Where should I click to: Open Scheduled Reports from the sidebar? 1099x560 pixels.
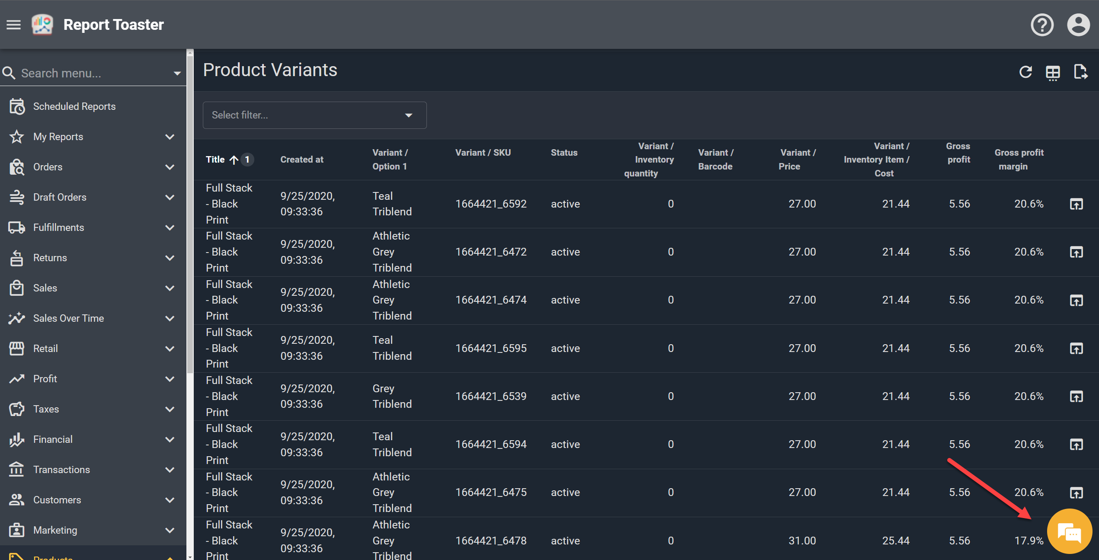(x=74, y=106)
